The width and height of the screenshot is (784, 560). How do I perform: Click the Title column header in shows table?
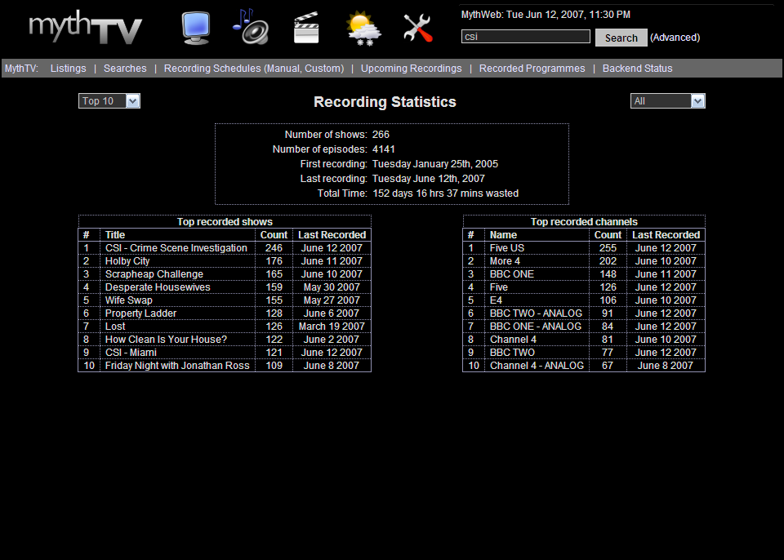(115, 235)
